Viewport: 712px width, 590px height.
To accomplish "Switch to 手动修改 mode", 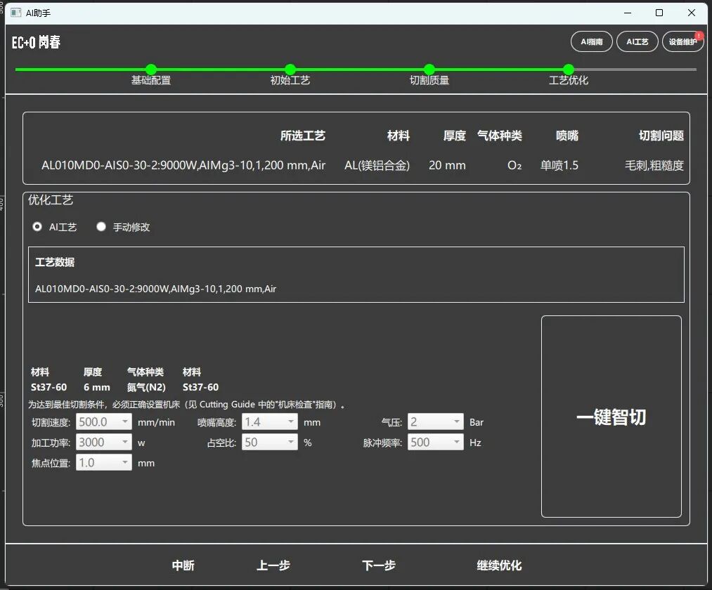I will point(101,226).
